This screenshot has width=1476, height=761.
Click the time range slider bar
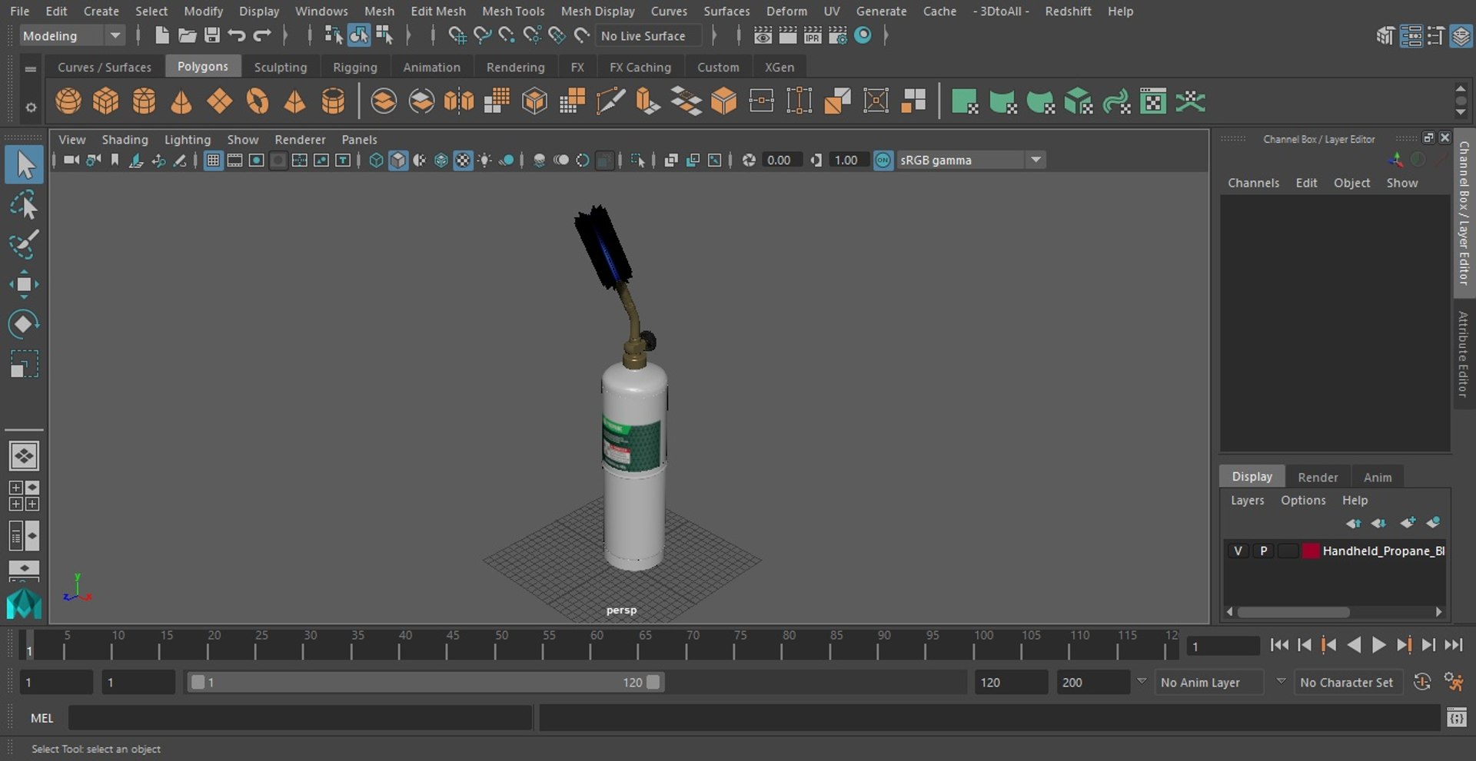[x=426, y=682]
